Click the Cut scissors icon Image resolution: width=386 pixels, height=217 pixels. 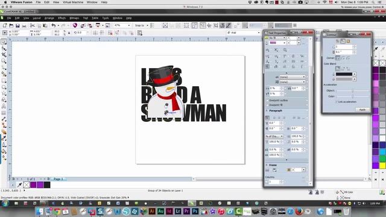[32, 25]
